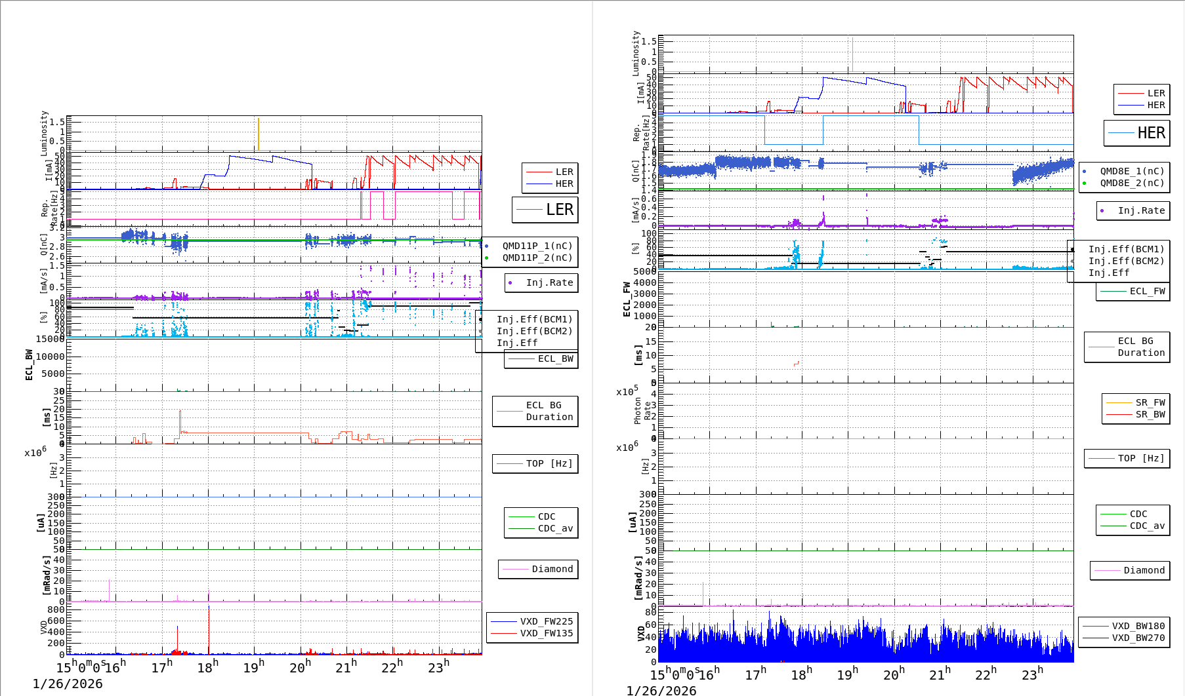Click the SR_BW red legend entry
The width and height of the screenshot is (1185, 696).
point(1150,415)
